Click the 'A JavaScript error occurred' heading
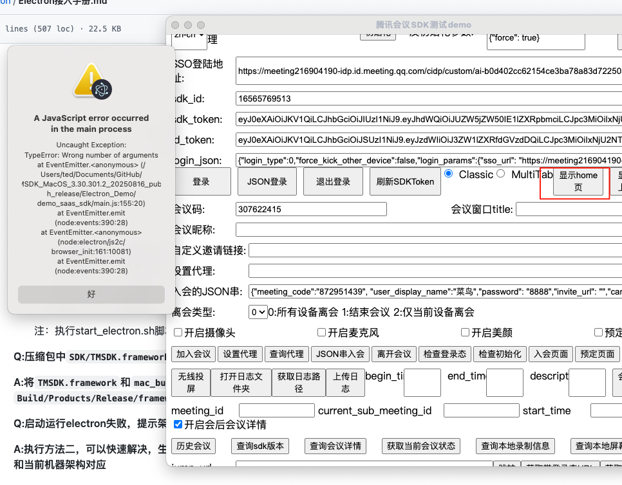The image size is (622, 485). (91, 124)
